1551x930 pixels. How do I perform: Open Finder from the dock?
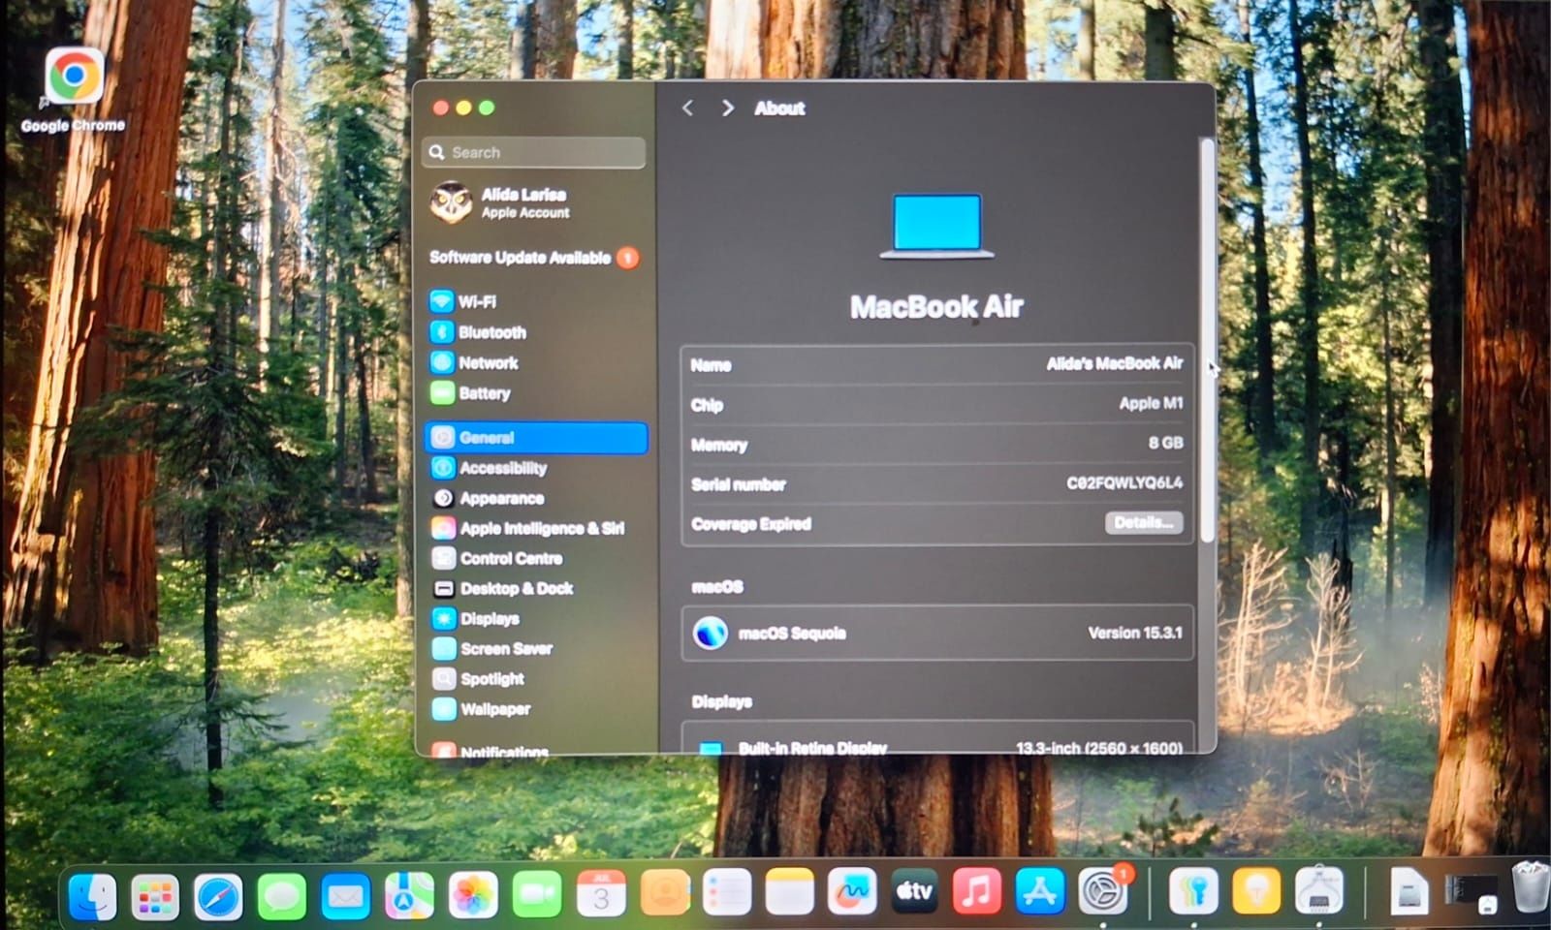[93, 896]
